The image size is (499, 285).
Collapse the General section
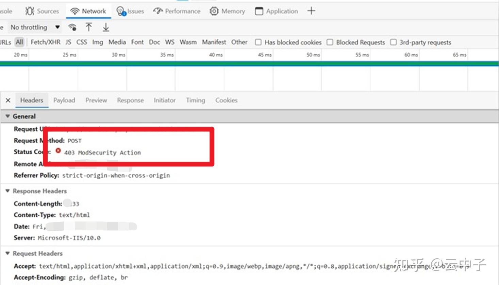(x=7, y=116)
